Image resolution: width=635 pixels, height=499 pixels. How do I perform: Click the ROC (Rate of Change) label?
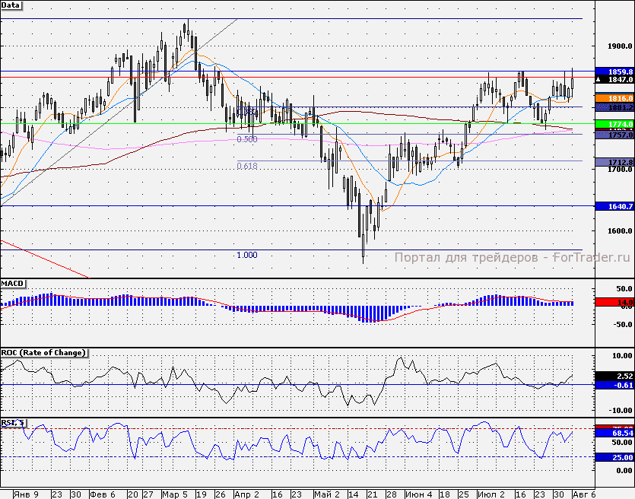point(43,353)
